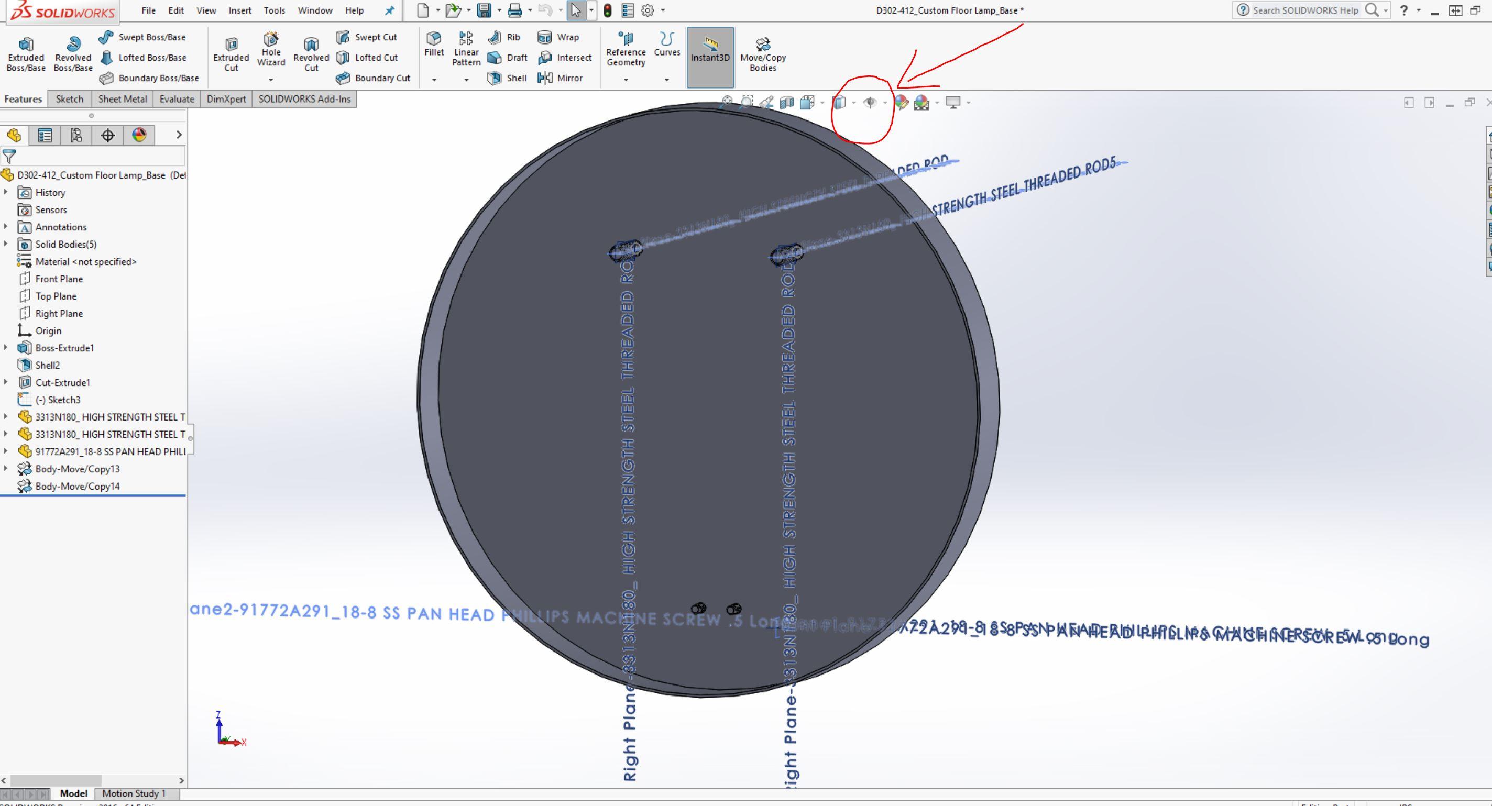Viewport: 1492px width, 806px height.
Task: Open Move/Copy Bodies command
Action: pyautogui.click(x=763, y=54)
